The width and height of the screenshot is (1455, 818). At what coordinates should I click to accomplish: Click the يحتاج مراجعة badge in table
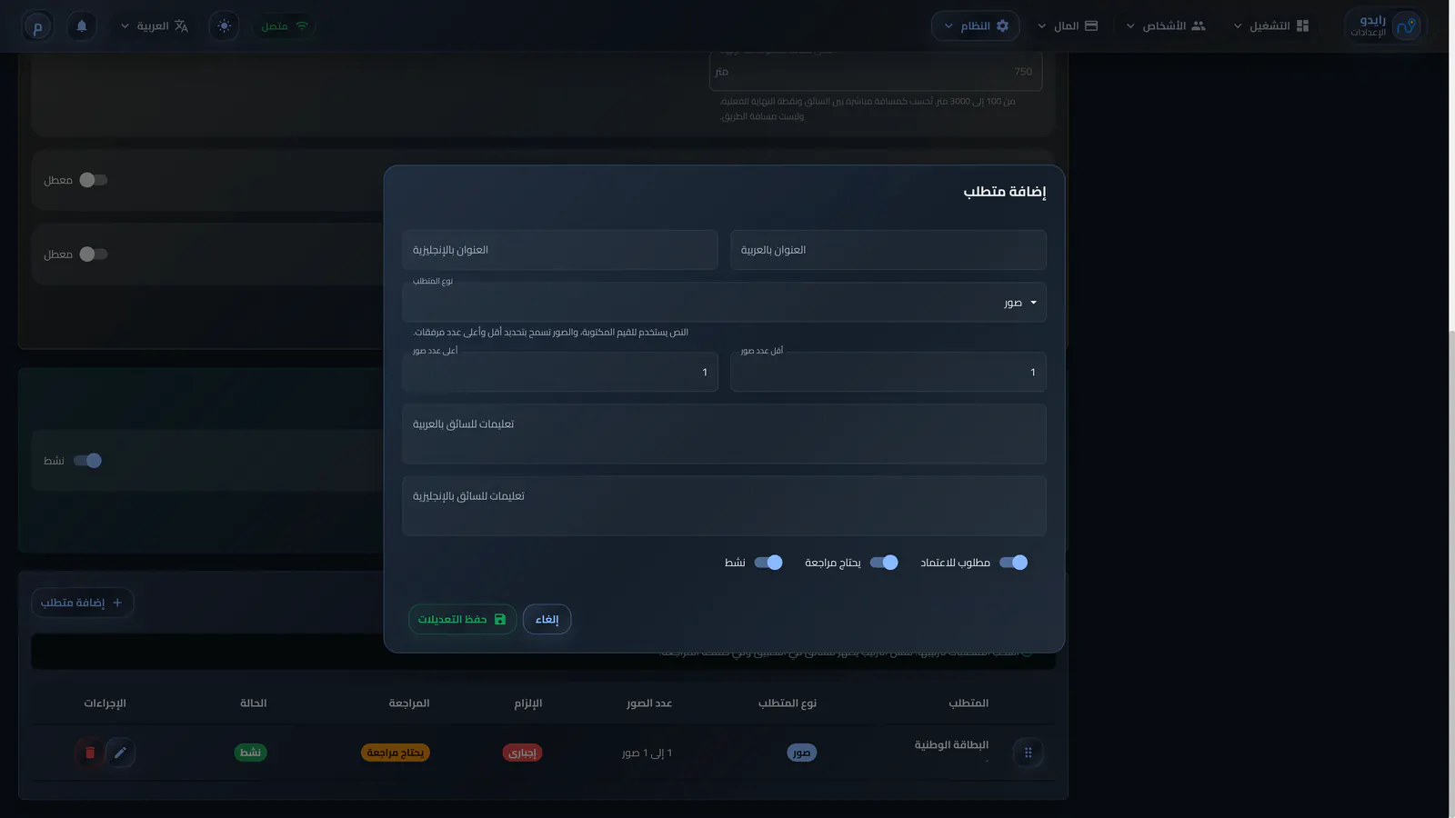click(396, 753)
